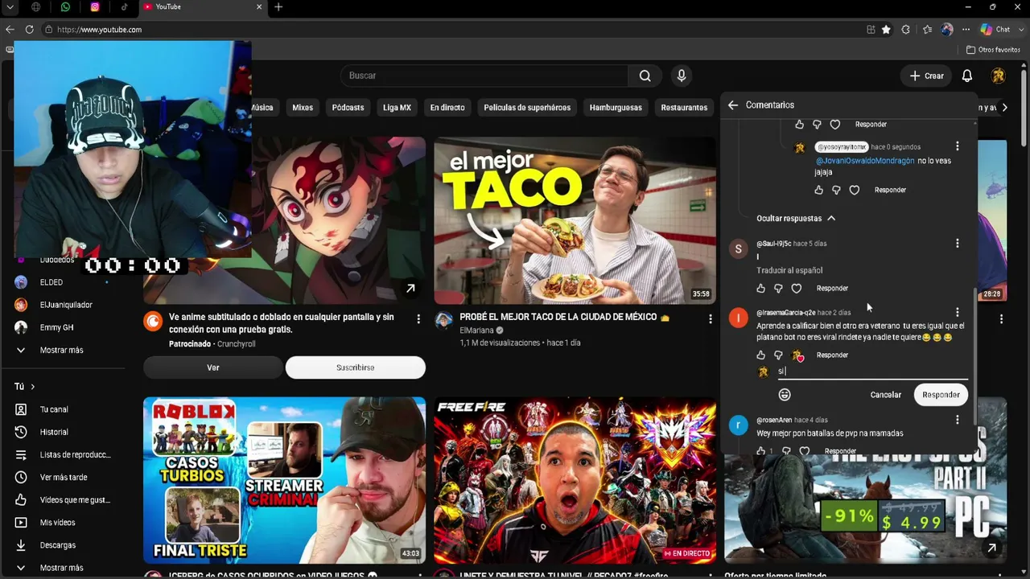Screen dimensions: 1030x579
Task: Heart the @Saul-l9j5c comment
Action: (797, 288)
